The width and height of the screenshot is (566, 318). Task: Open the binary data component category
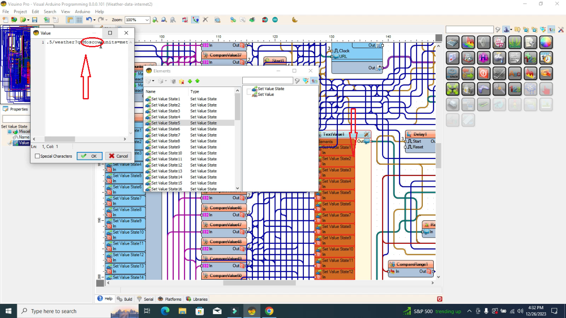[515, 58]
